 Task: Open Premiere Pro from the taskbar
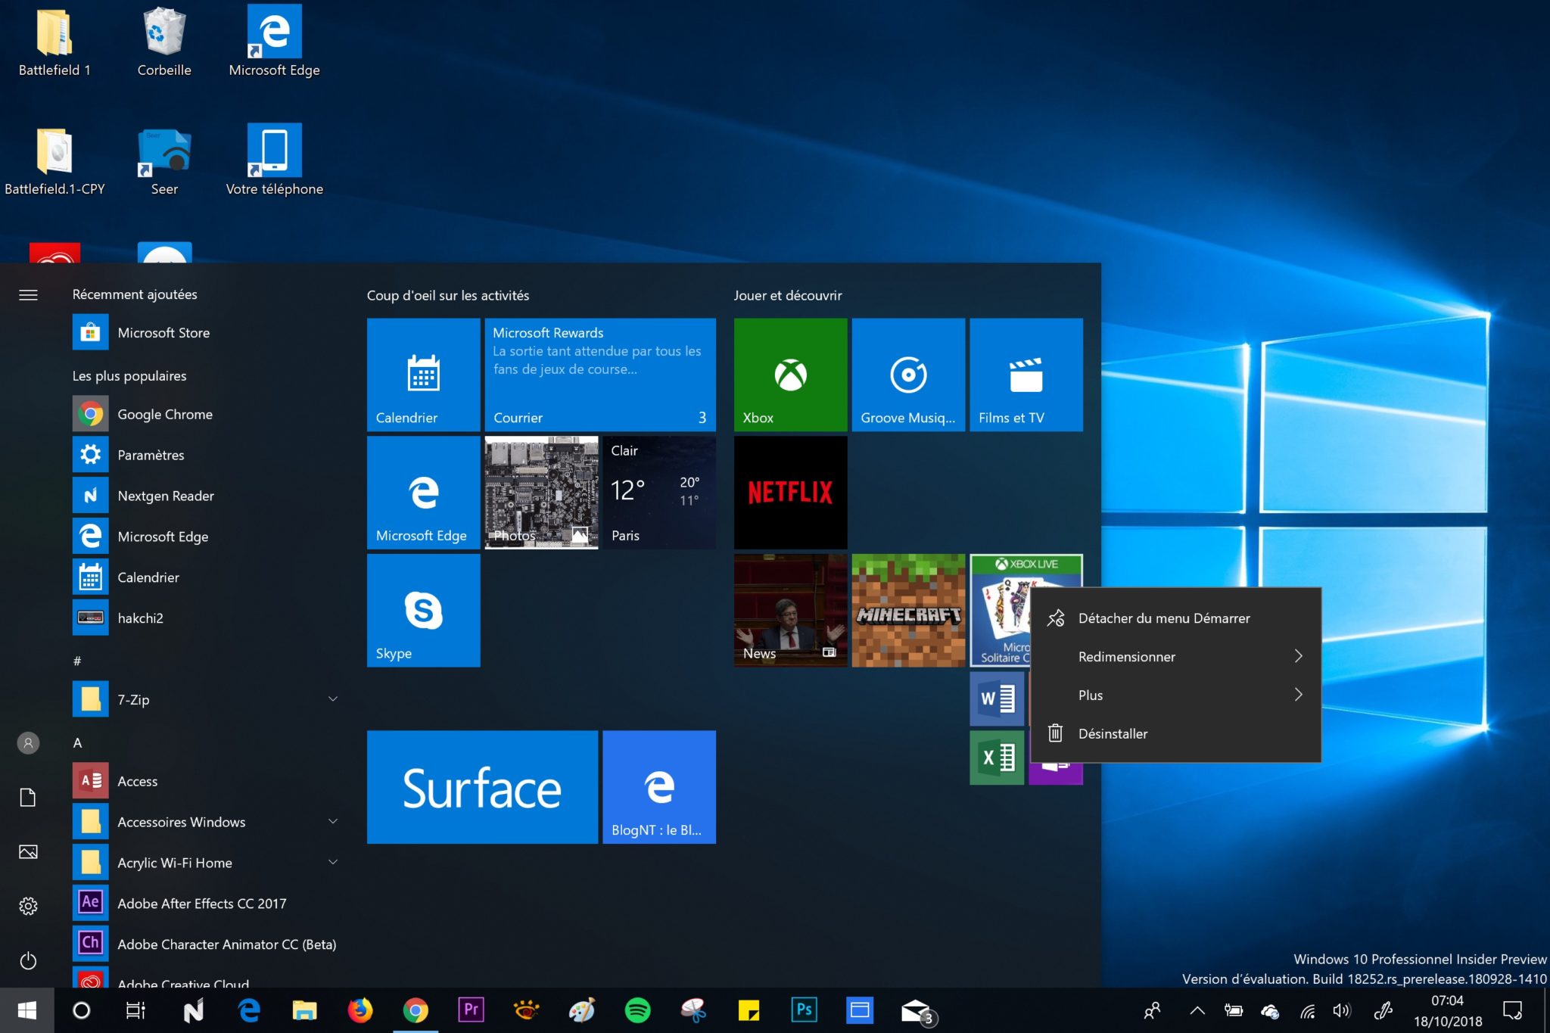[x=471, y=1010]
